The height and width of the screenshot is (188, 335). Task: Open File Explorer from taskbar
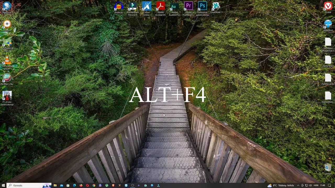55,185
